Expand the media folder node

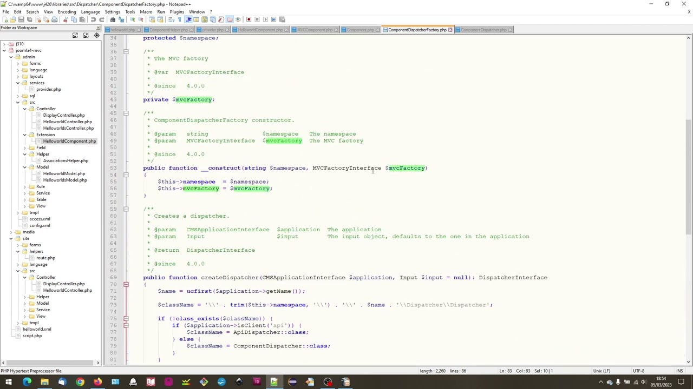(x=11, y=232)
